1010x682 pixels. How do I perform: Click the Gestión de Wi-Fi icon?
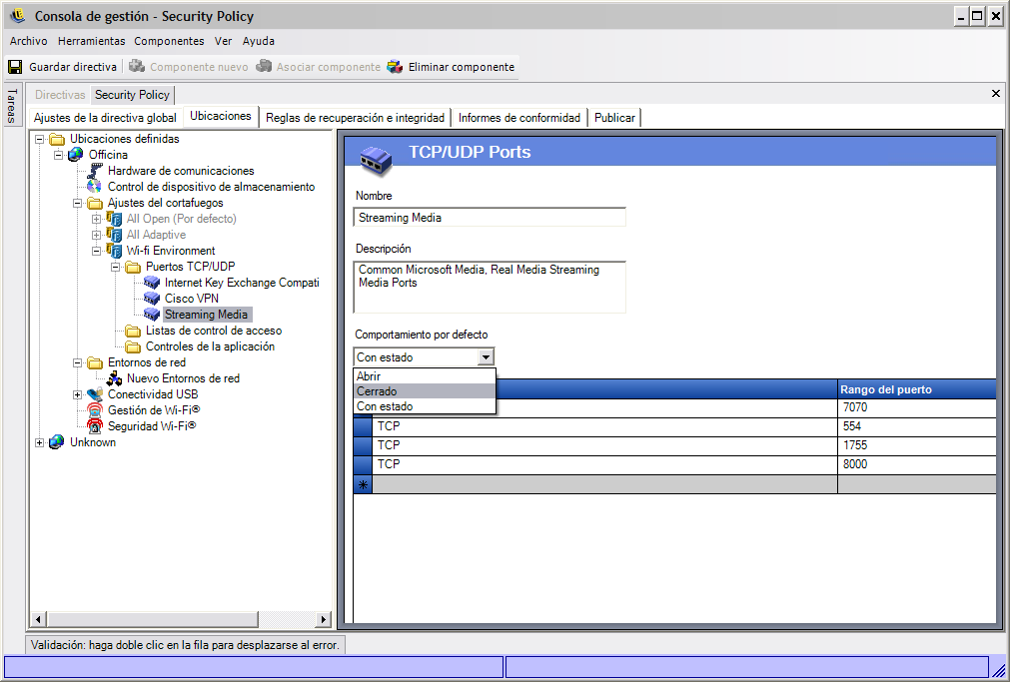pyautogui.click(x=95, y=410)
